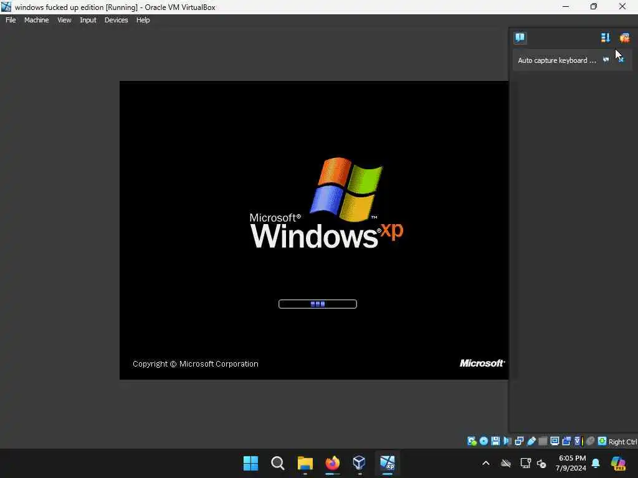This screenshot has width=638, height=478.
Task: Open the Windows Start menu
Action: pyautogui.click(x=250, y=463)
